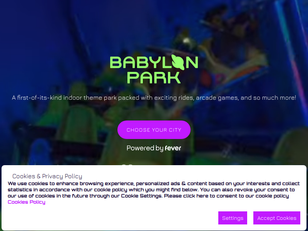
Task: Click the partially hidden dots above cookie banner
Action: coord(127,166)
